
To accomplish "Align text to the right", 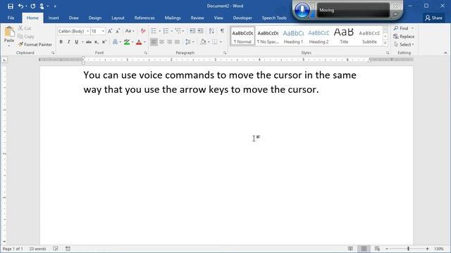I will coord(169,42).
